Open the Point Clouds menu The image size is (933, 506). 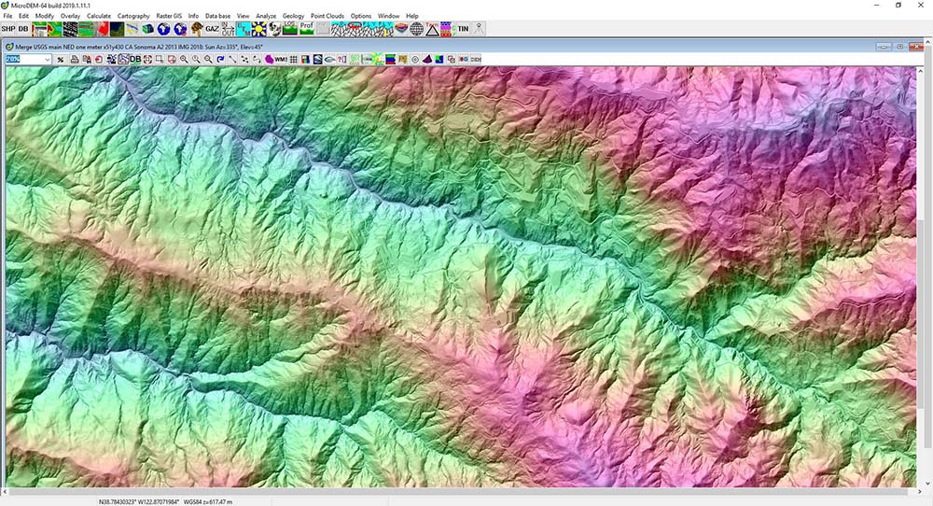click(327, 16)
